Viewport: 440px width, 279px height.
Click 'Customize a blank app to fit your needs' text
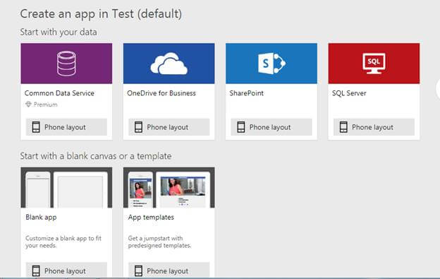pos(63,242)
